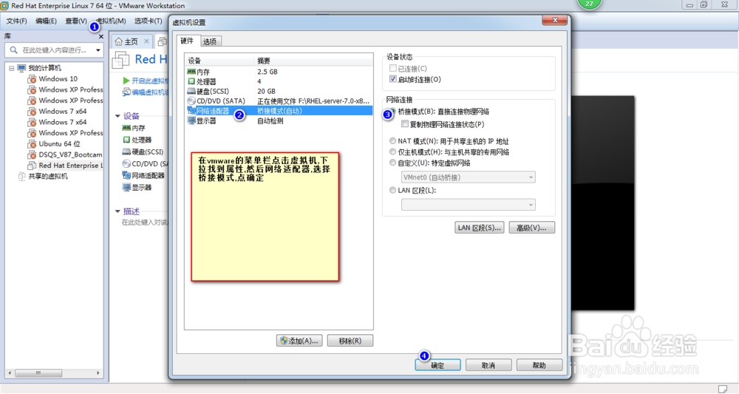Select 自定义(U) custom network radio
This screenshot has width=739, height=394.
392,163
